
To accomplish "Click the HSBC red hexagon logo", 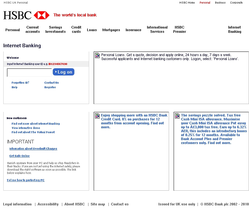I will point(42,15).
